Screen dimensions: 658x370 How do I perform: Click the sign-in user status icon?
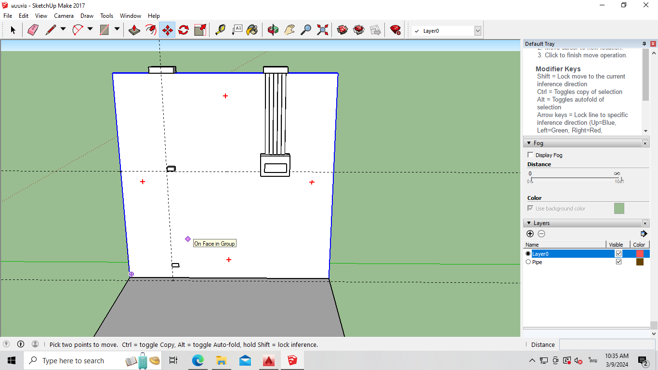pyautogui.click(x=35, y=344)
